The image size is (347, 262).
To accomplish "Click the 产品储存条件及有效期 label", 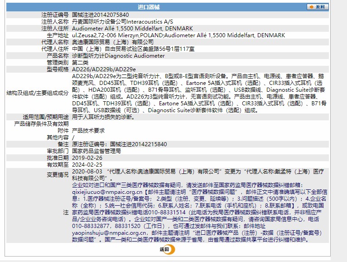I will click(41, 124).
